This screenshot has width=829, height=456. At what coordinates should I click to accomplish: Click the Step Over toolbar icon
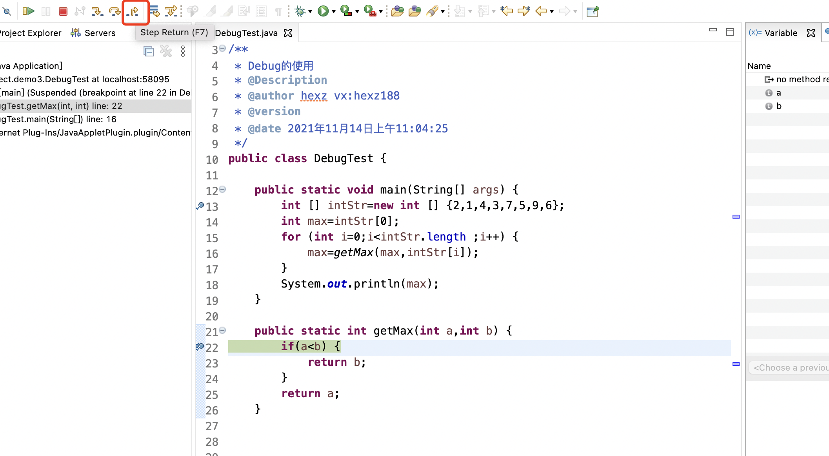point(115,11)
